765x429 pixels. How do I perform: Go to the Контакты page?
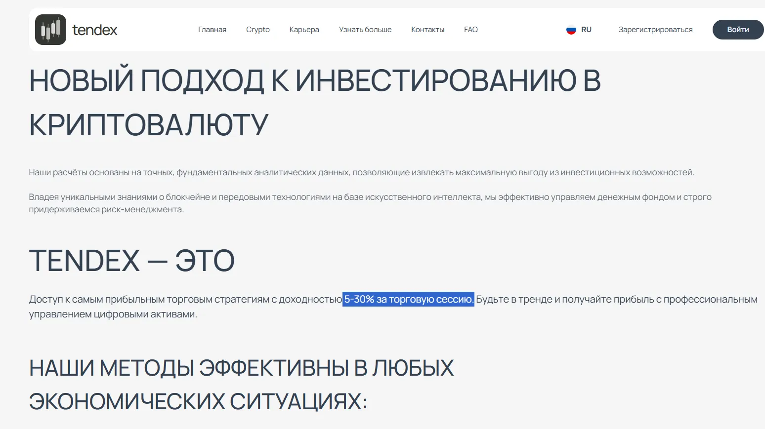click(427, 30)
